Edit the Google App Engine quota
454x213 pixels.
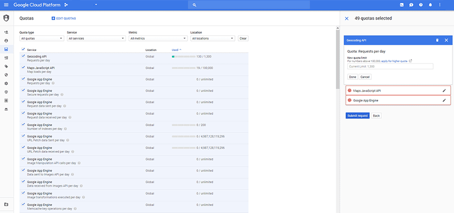tap(444, 100)
